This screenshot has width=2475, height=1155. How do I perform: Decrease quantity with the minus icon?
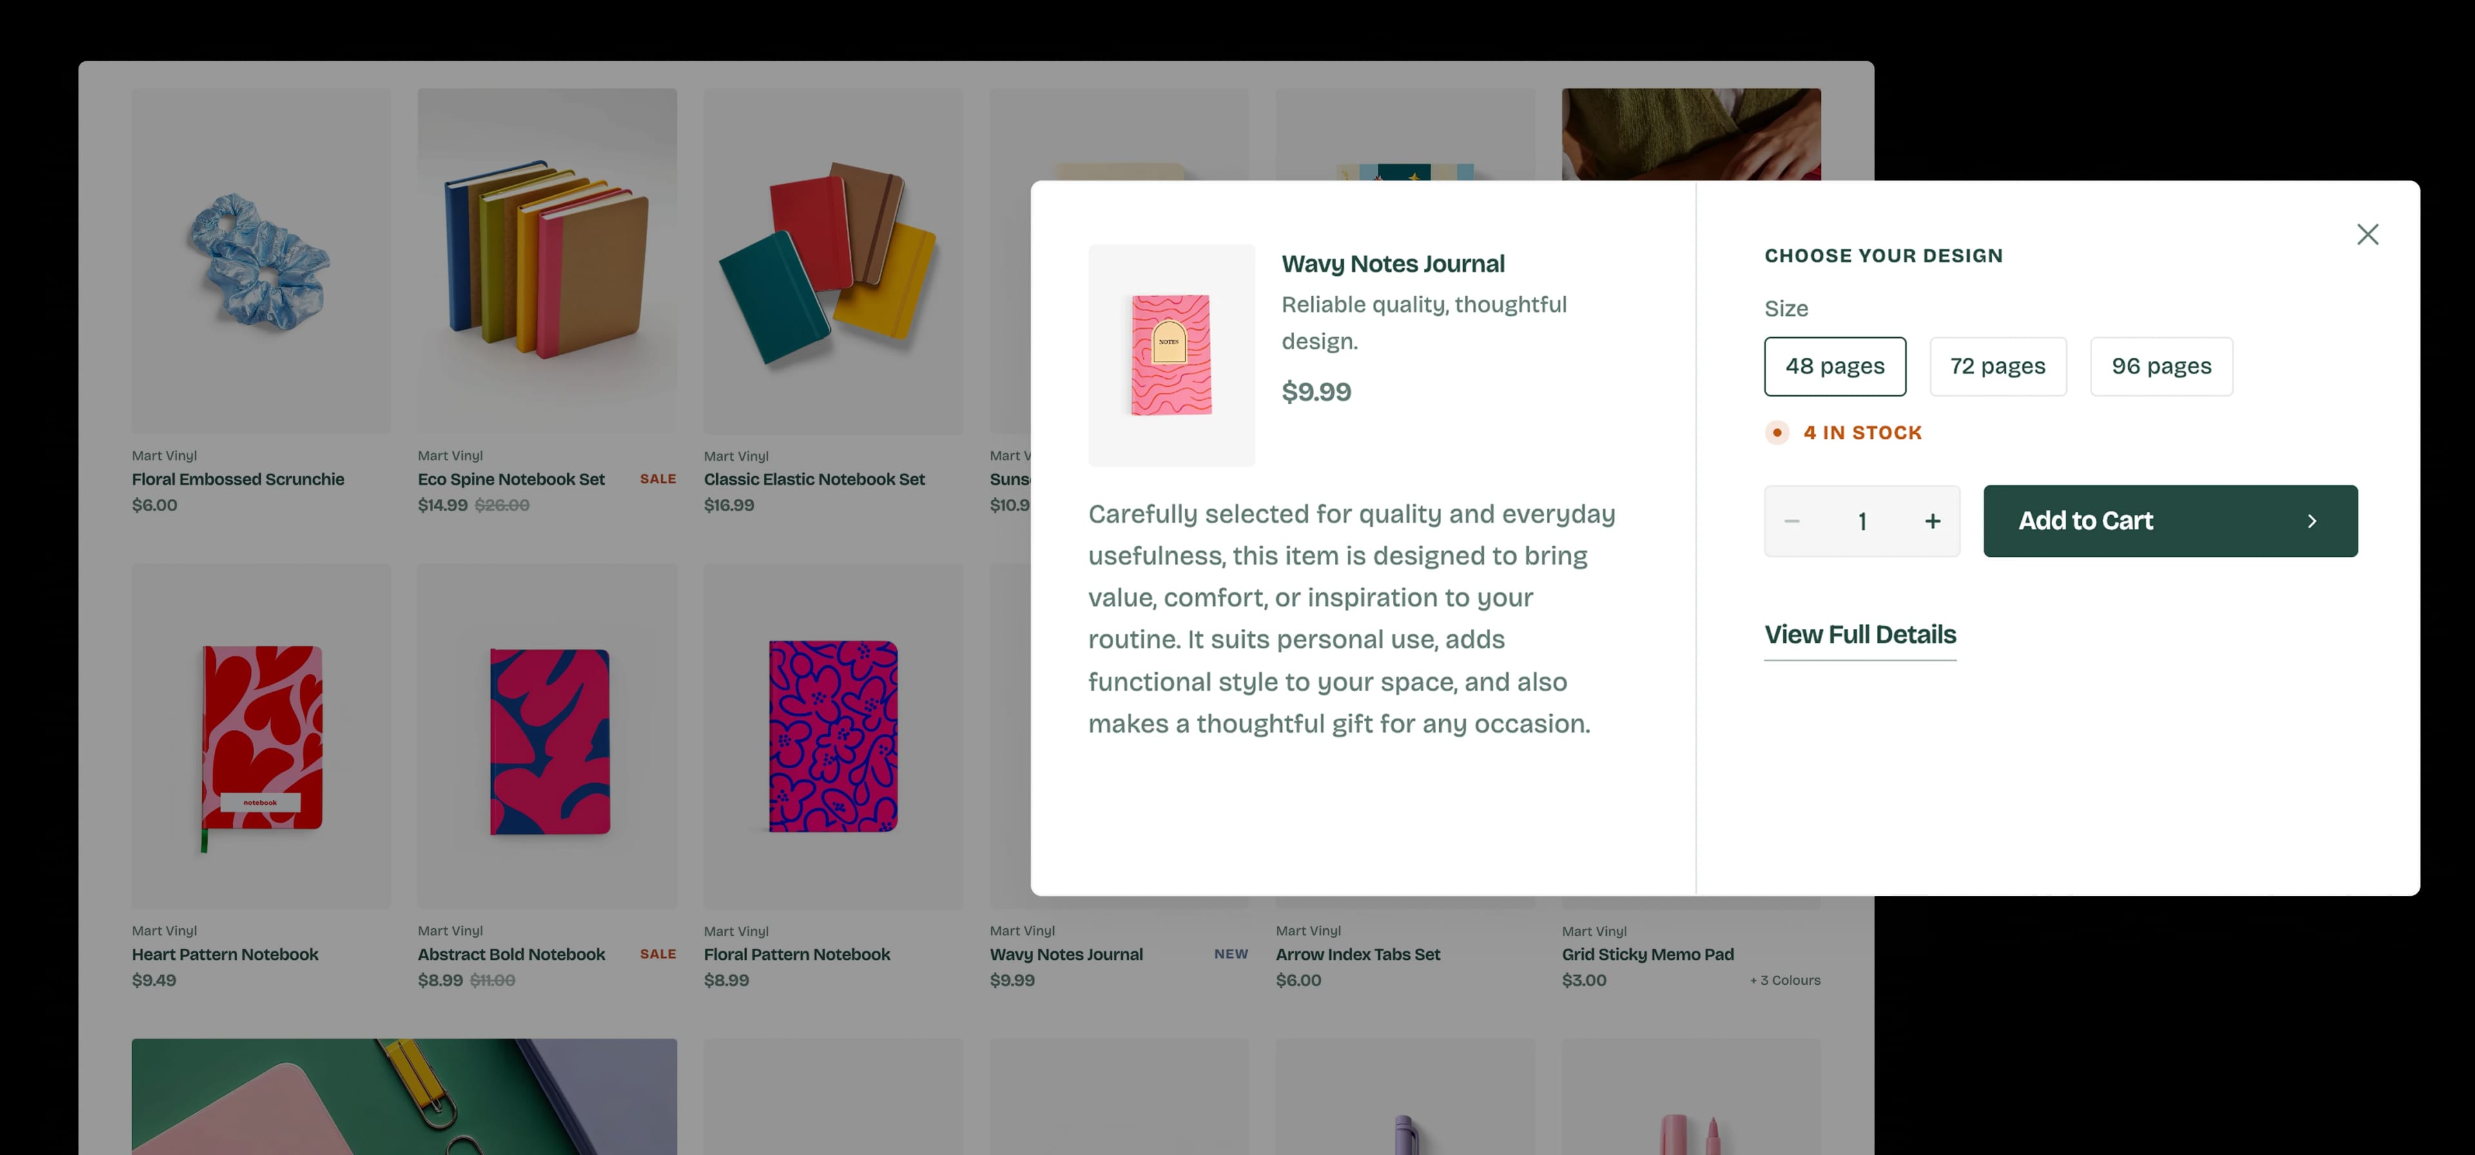tap(1792, 521)
